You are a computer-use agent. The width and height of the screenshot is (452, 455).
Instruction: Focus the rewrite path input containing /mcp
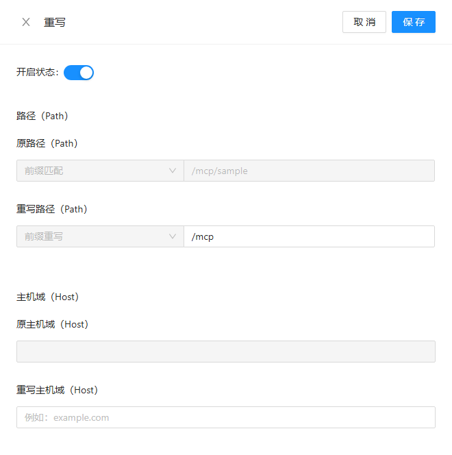(x=308, y=236)
